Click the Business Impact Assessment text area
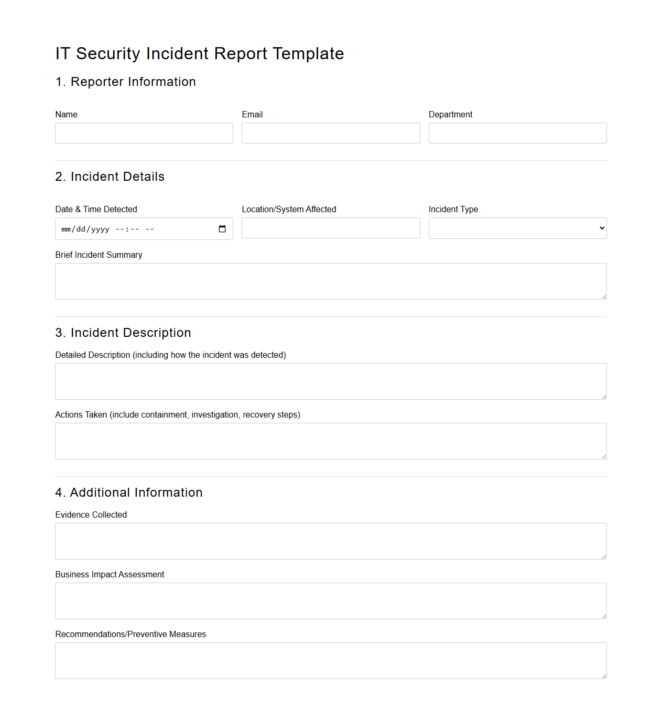662x723 pixels. pos(330,600)
